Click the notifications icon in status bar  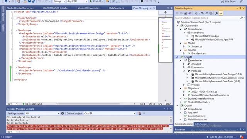coord(242,137)
